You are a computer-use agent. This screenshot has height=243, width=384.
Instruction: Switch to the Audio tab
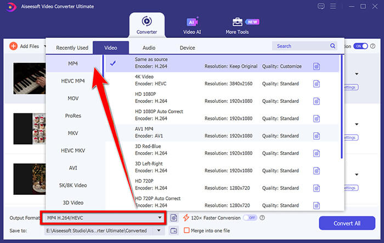click(x=149, y=48)
